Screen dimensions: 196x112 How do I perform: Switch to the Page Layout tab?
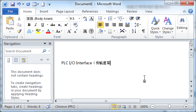coord(65,11)
